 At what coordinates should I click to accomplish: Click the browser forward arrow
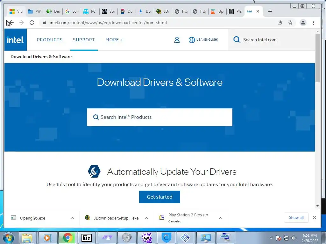(21, 23)
